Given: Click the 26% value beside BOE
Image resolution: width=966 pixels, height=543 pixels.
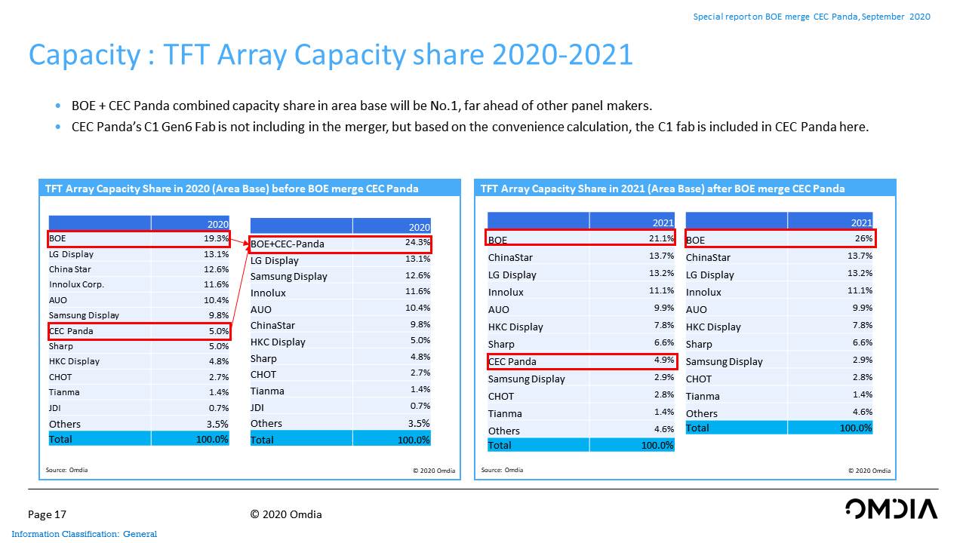Looking at the screenshot, I should click(x=863, y=238).
